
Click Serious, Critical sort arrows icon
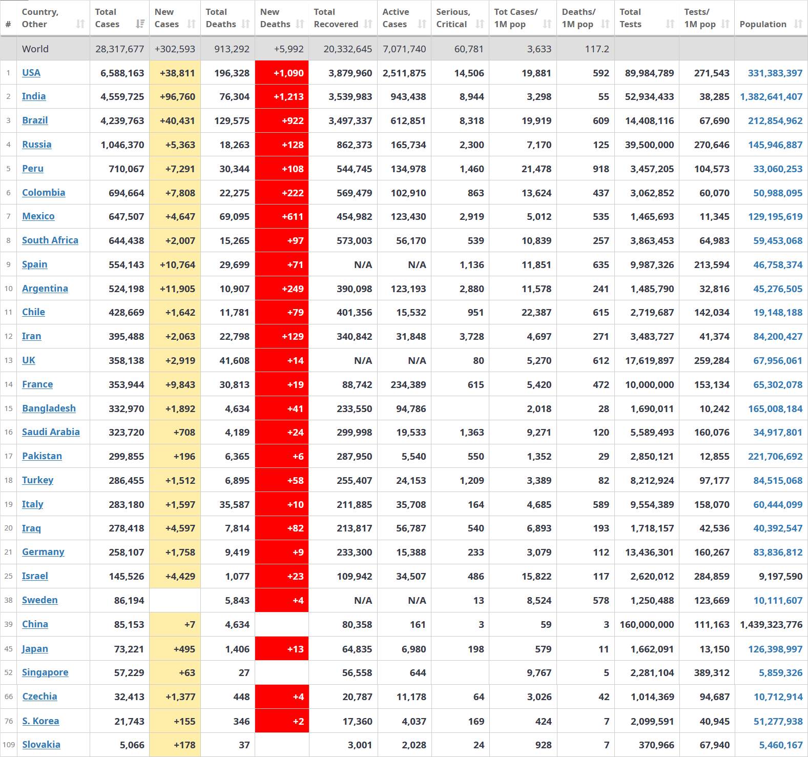480,24
